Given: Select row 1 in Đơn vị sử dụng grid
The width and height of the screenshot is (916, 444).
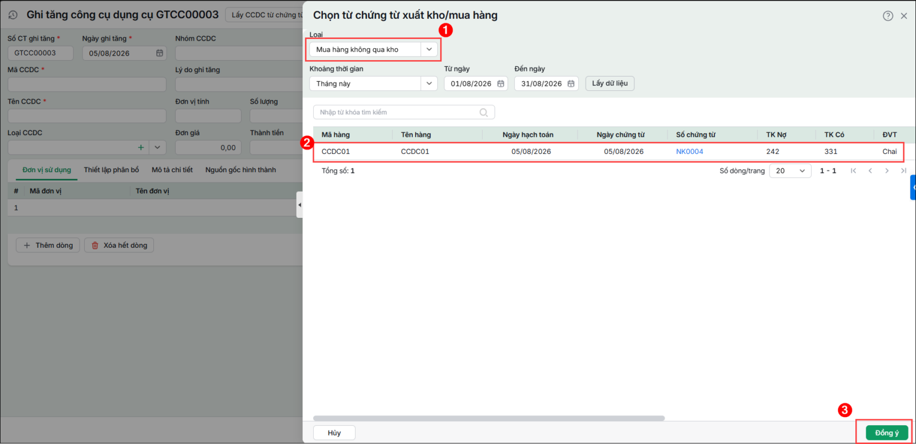Looking at the screenshot, I should 155,208.
